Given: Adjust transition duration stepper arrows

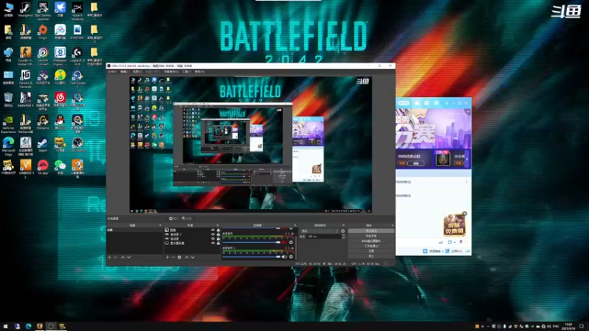Looking at the screenshot, I should 343,236.
